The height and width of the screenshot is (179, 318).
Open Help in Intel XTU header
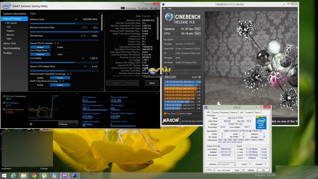click(154, 8)
